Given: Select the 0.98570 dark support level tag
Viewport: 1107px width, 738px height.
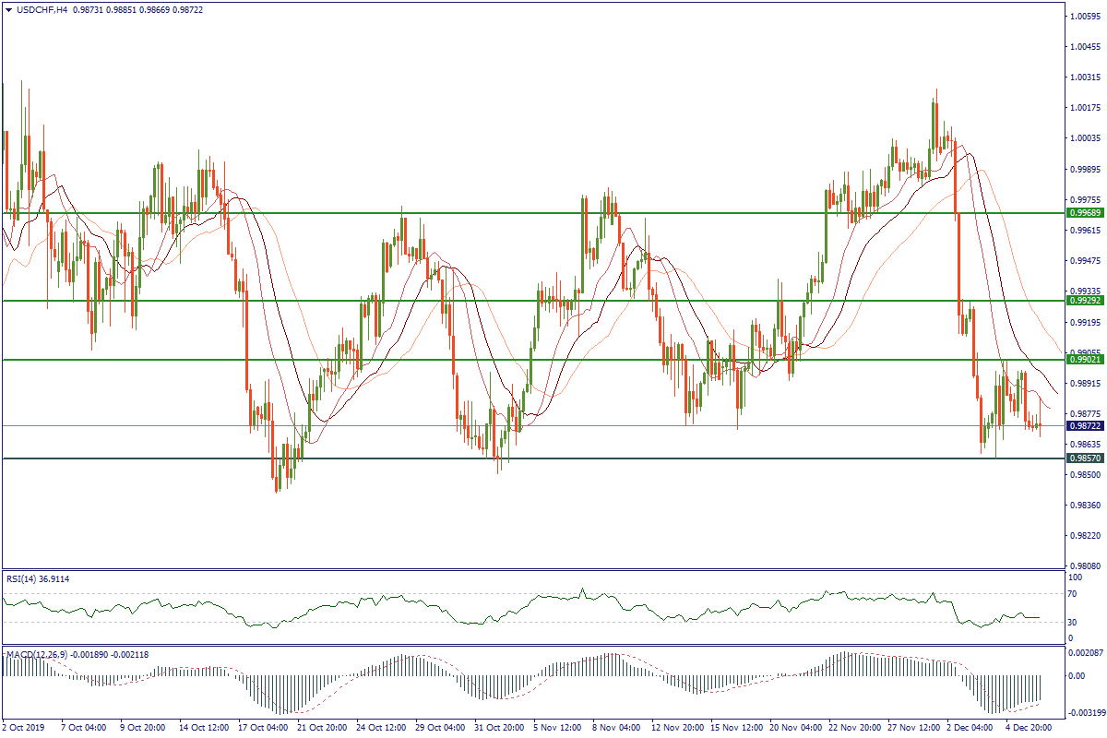Looking at the screenshot, I should click(1085, 458).
